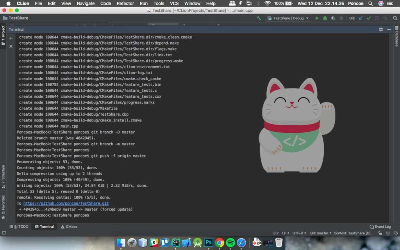Image resolution: width=400 pixels, height=250 pixels.
Task: Click Context: TestShare [D] in status bar
Action: pyautogui.click(x=352, y=233)
